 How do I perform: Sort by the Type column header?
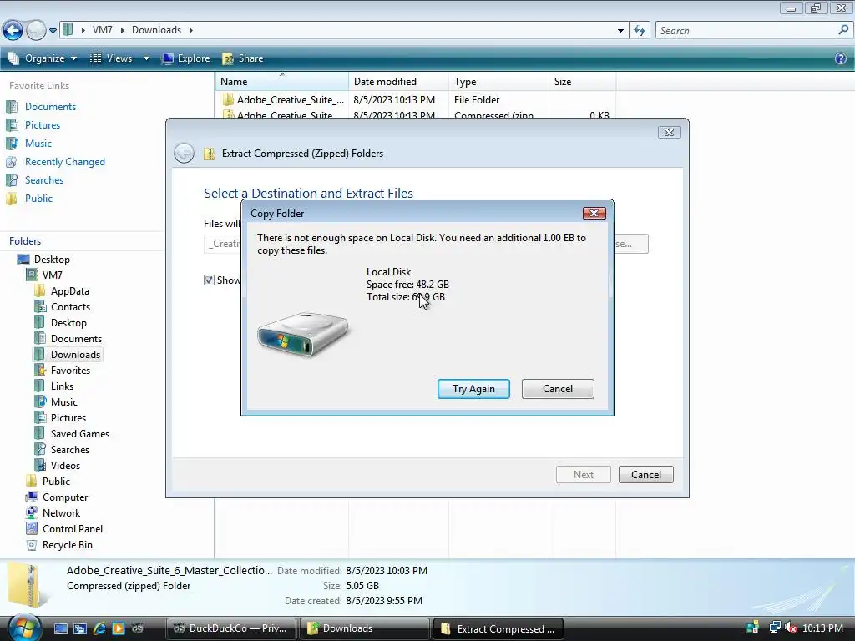(499, 81)
